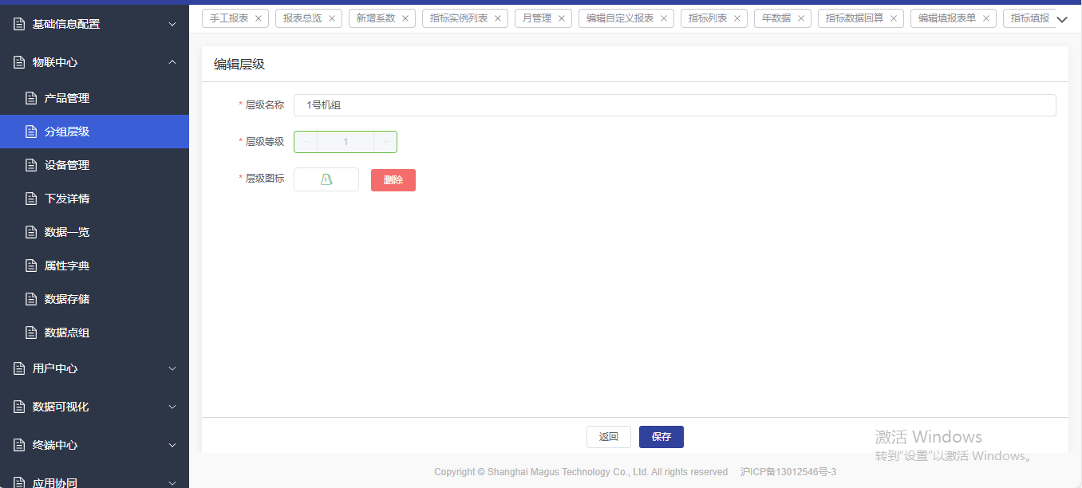The image size is (1082, 488).
Task: Close the 月管理 tab
Action: (562, 18)
